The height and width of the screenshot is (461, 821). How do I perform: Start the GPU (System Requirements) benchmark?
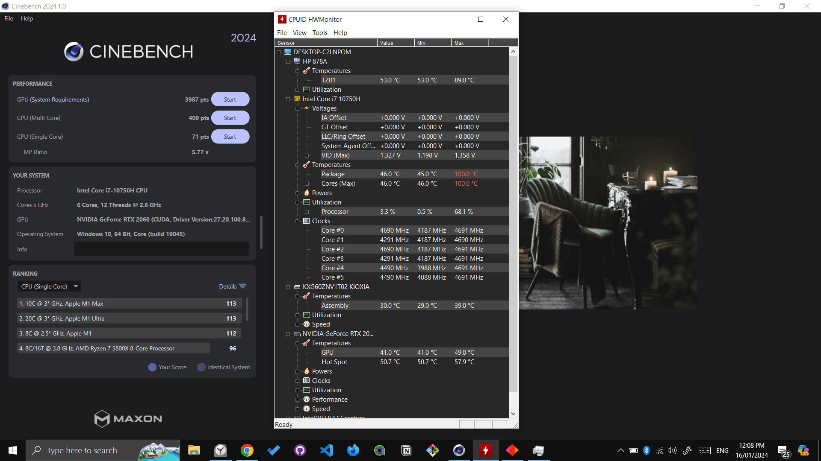pyautogui.click(x=230, y=99)
